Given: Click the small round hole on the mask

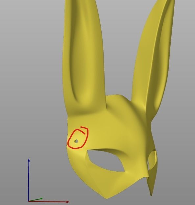Looking at the screenshot, I should pos(76,141).
